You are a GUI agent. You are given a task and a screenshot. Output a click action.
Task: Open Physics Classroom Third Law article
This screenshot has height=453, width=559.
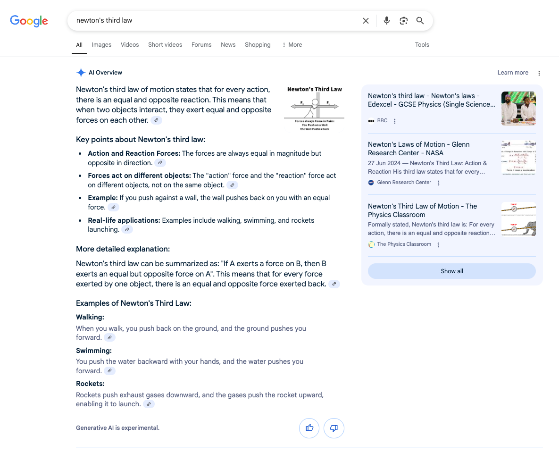[422, 210]
